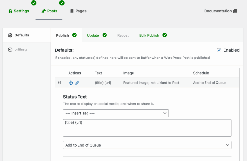Open the Documentation link
This screenshot has height=161, width=247.
tap(221, 11)
